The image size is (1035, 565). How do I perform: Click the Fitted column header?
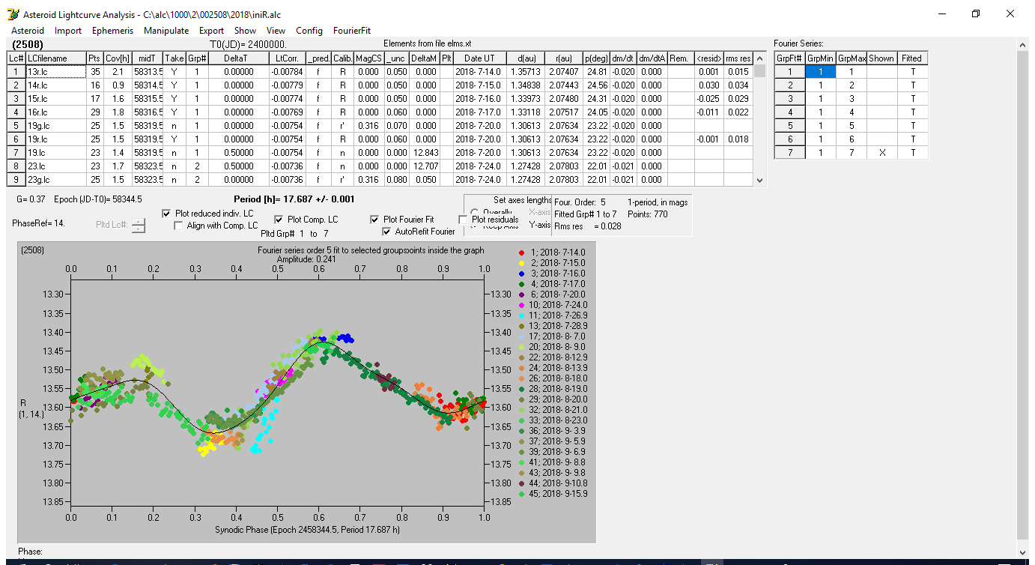pos(912,58)
